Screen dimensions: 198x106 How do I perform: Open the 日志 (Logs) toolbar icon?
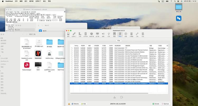(x=143, y=34)
